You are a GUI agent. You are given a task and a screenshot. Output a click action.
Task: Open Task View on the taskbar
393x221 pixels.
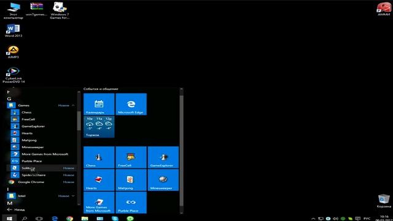39,219
